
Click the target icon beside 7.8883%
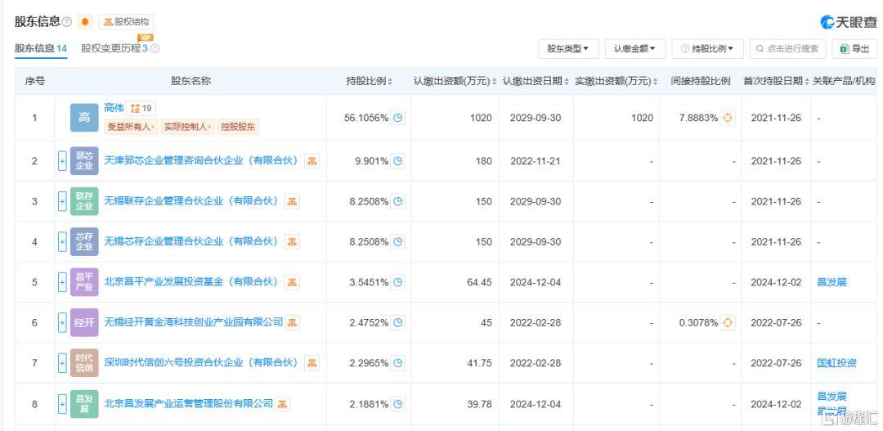point(728,118)
